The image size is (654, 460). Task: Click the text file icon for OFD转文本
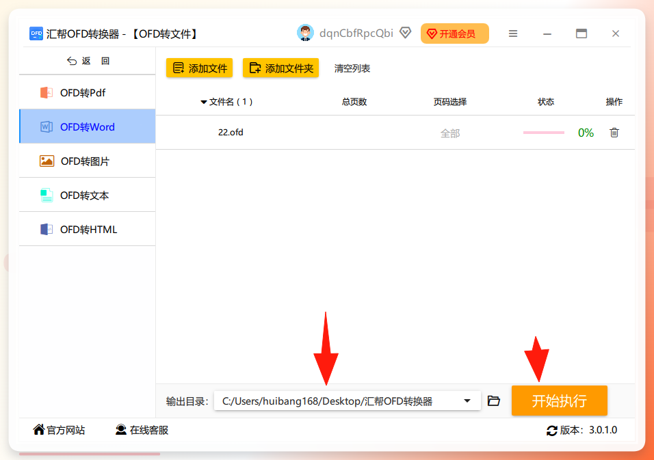[47, 195]
